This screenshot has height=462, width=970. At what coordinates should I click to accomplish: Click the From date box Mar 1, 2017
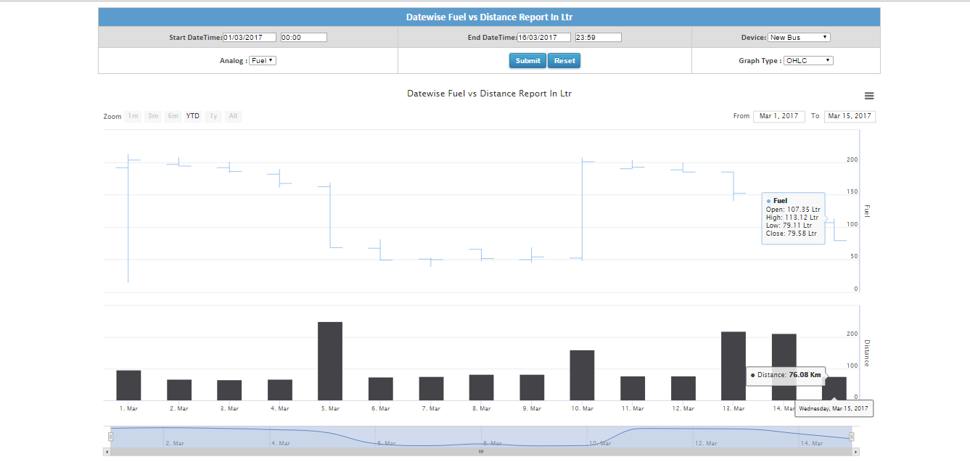(779, 116)
